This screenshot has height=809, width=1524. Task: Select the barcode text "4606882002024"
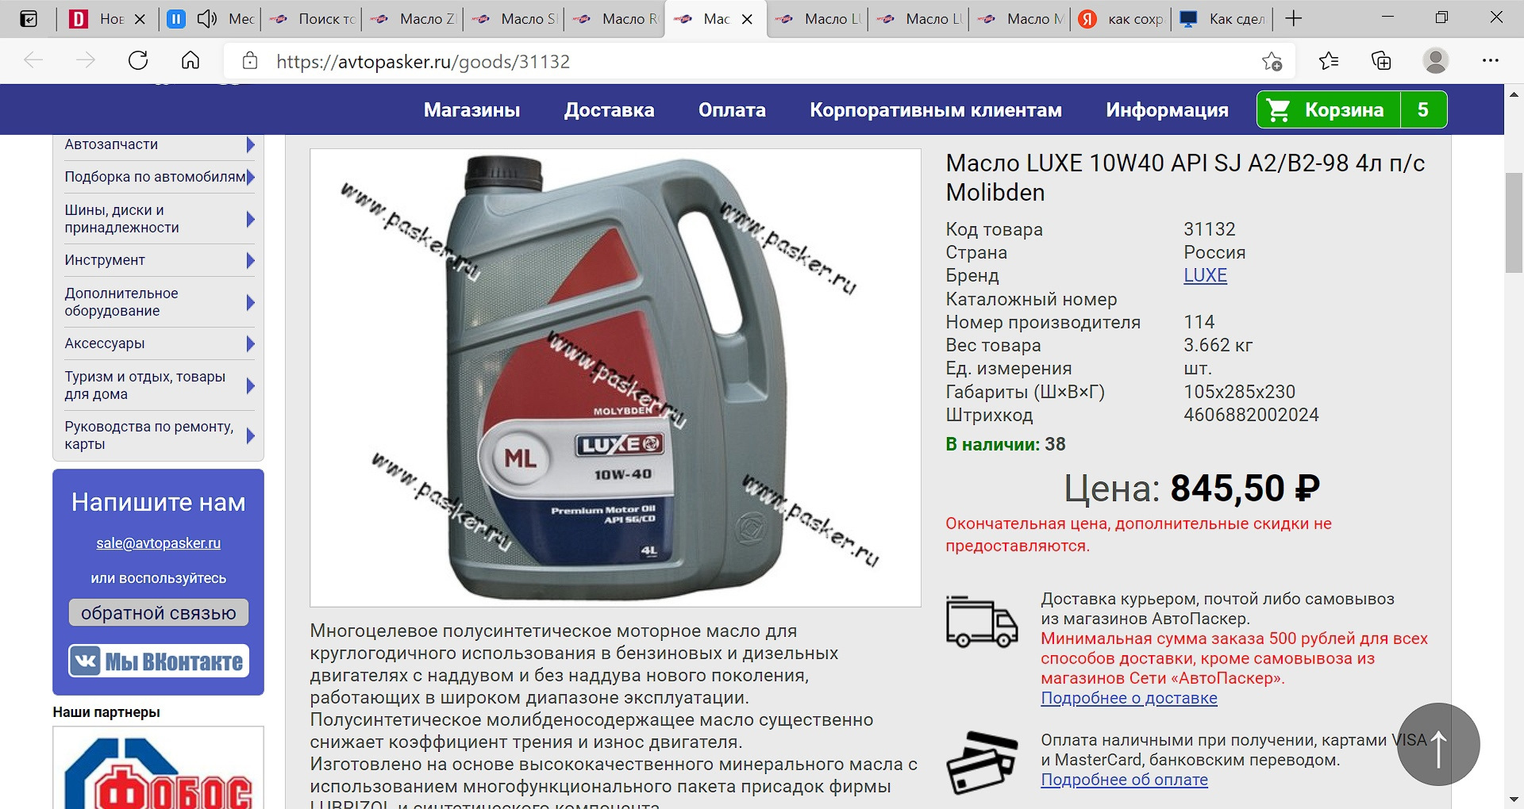1251,415
